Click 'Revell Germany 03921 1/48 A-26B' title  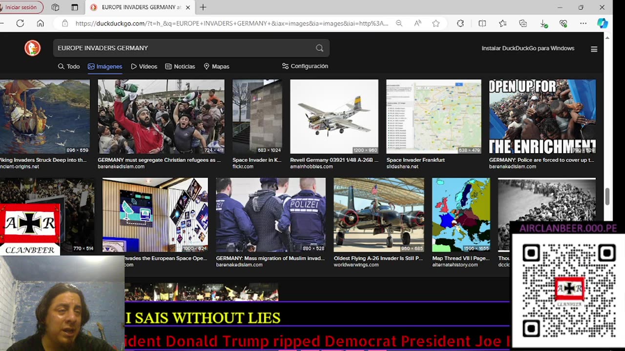coord(334,160)
